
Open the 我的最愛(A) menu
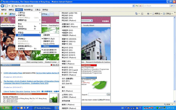pyautogui.click(x=28, y=10)
